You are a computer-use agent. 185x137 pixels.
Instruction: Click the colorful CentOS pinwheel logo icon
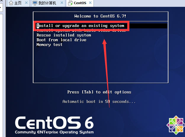176,125
